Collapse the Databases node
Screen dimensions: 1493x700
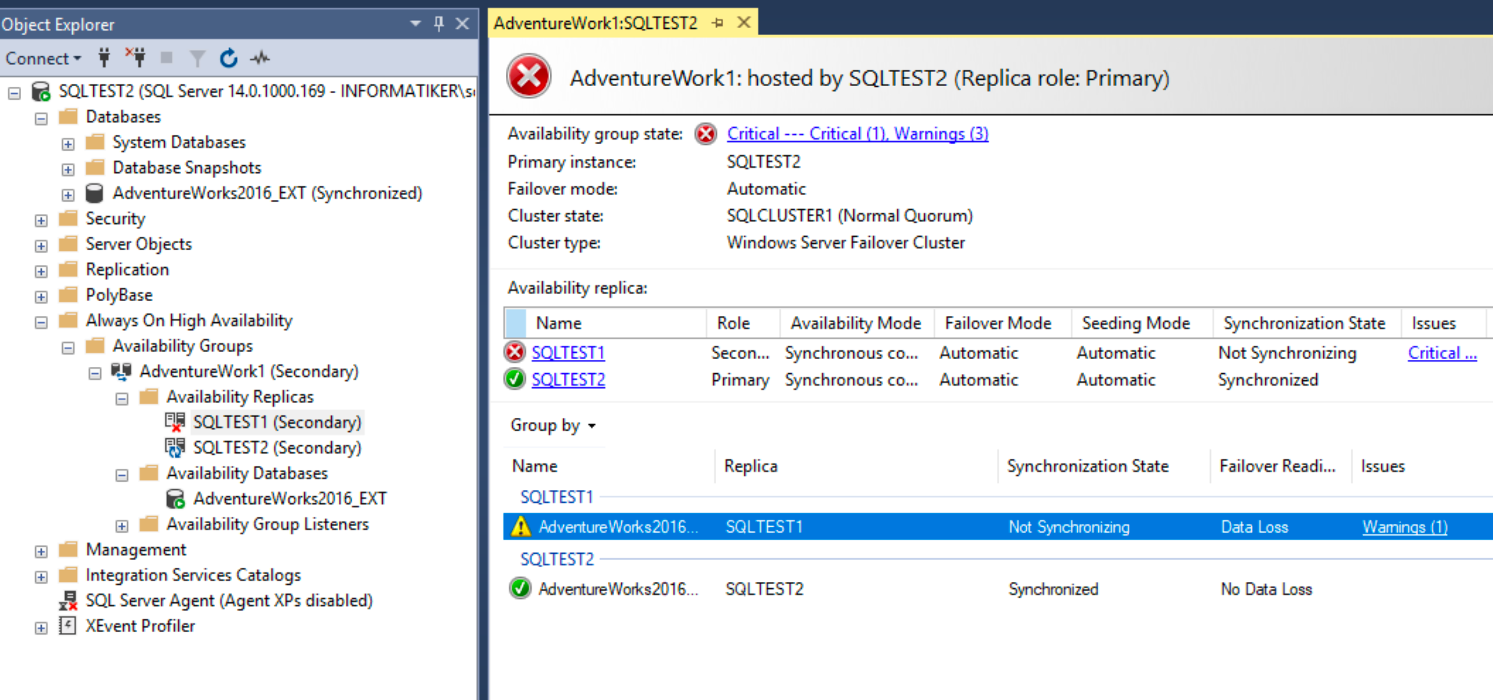point(41,119)
